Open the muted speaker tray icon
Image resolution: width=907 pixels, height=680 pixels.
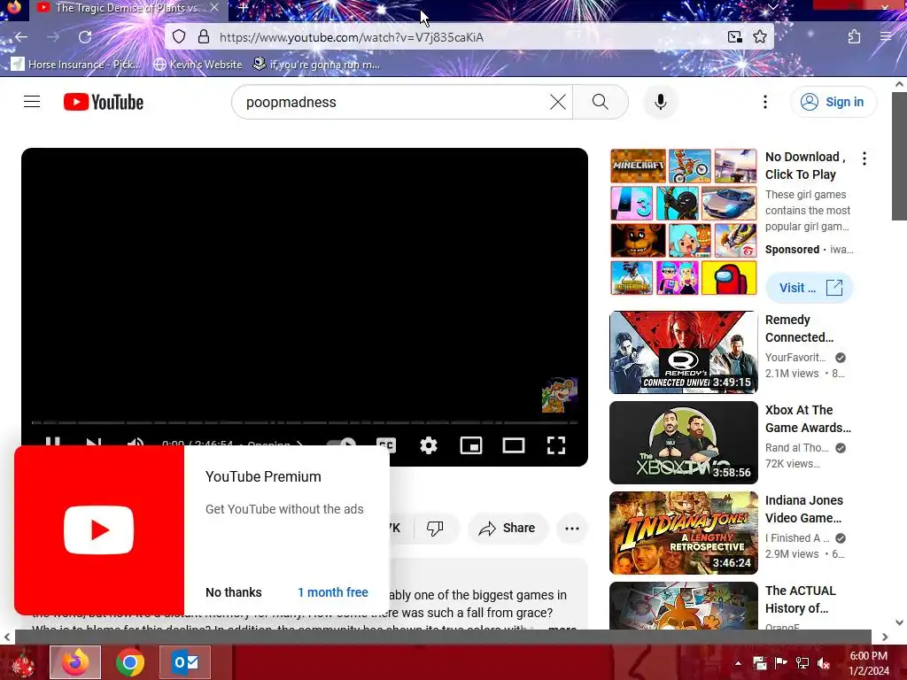pos(824,663)
